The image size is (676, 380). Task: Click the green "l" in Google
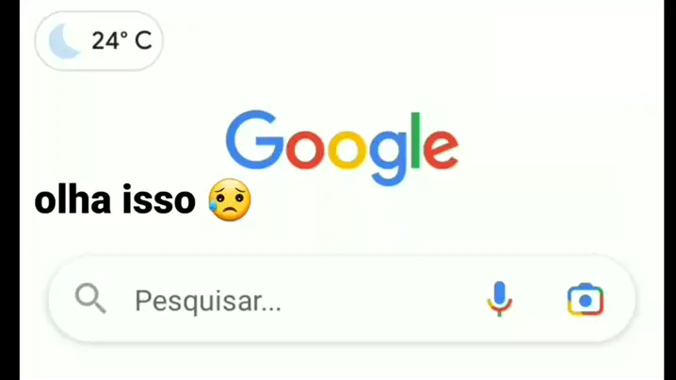(x=415, y=139)
